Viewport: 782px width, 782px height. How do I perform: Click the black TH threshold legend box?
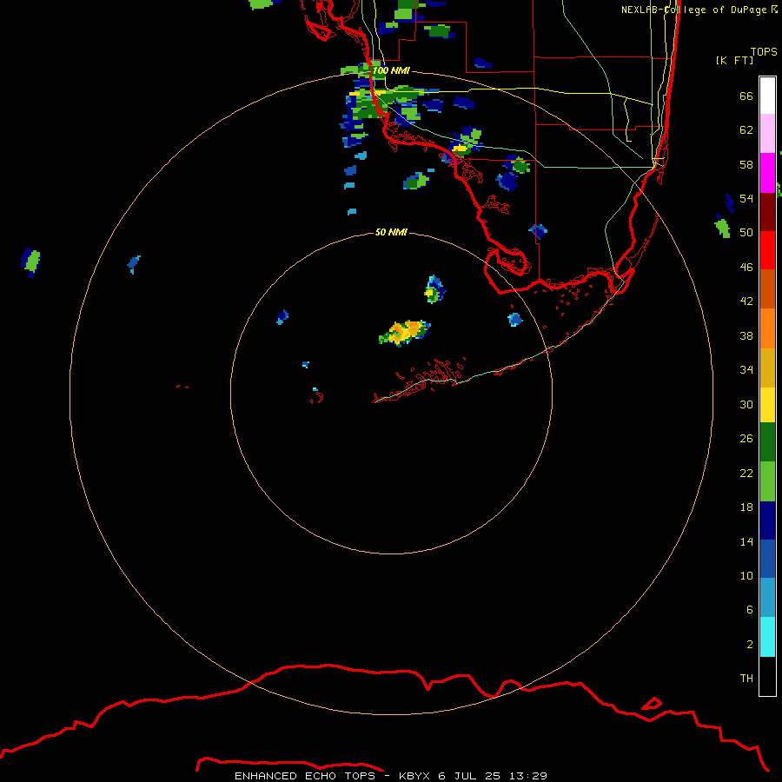click(767, 676)
